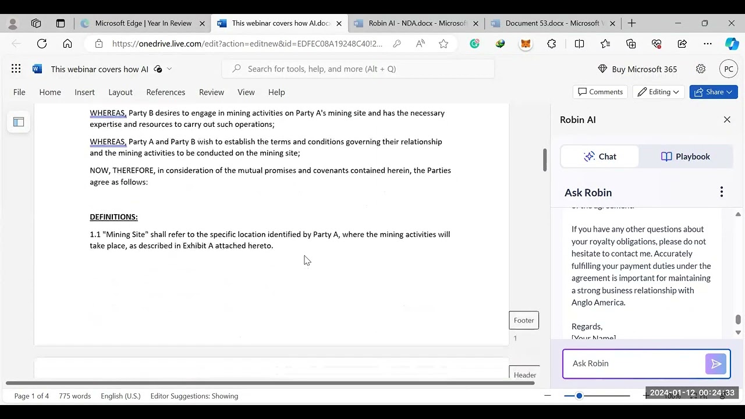Open Ask Robin three-dot options
The width and height of the screenshot is (745, 419).
(x=721, y=192)
